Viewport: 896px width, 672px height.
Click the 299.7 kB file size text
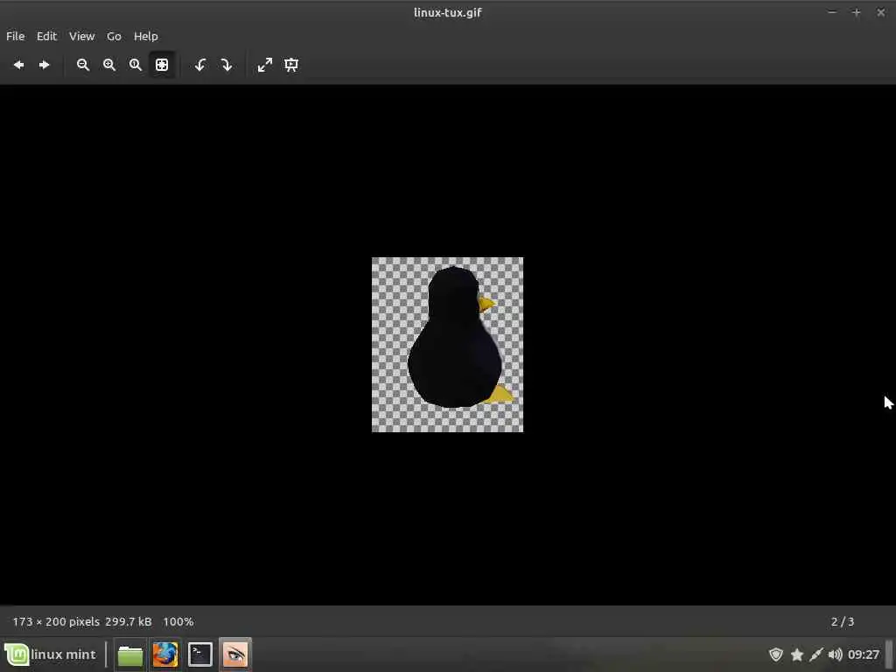click(x=129, y=621)
